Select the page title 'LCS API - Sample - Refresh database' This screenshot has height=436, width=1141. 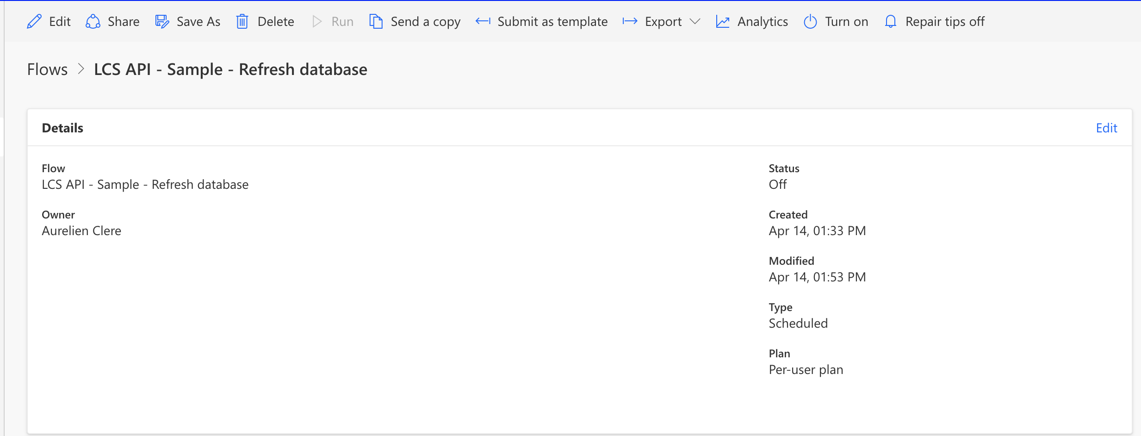(230, 69)
